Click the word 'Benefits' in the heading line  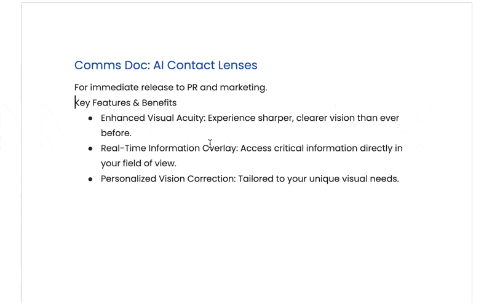(x=159, y=102)
